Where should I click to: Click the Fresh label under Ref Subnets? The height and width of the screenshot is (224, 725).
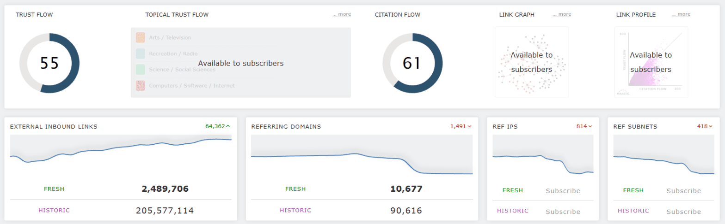pos(633,190)
